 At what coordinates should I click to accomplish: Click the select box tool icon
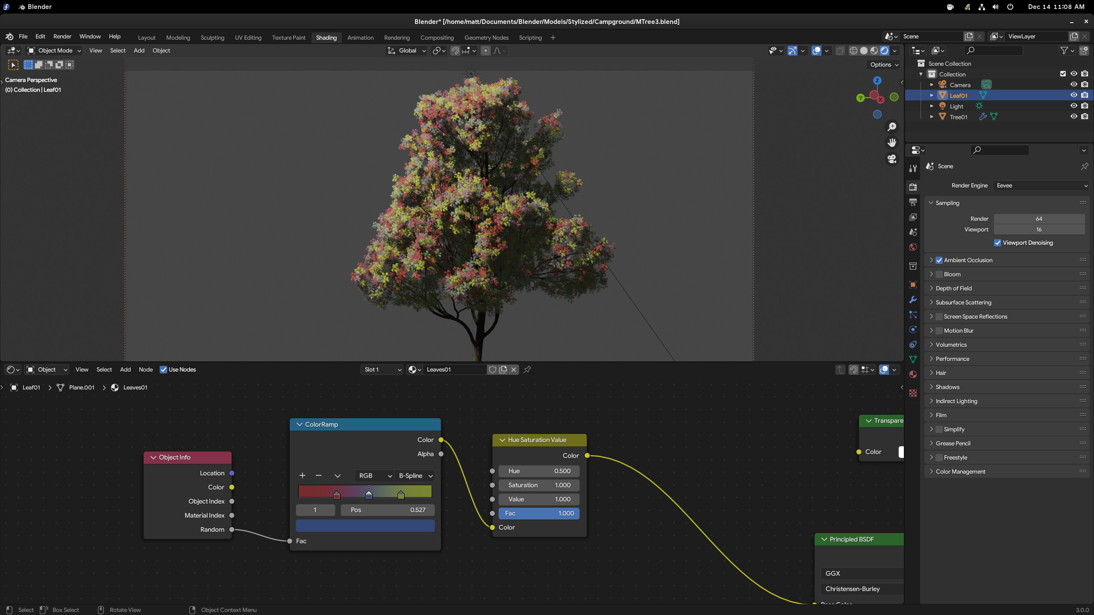tap(13, 65)
